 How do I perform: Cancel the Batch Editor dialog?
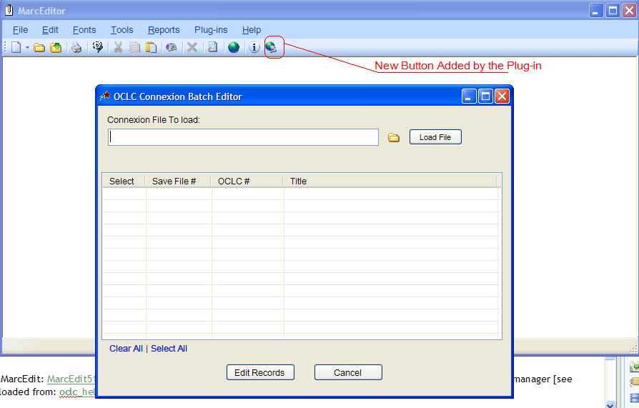tap(348, 372)
